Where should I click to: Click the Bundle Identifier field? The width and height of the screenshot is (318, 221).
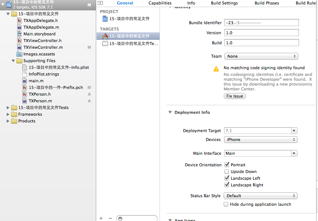pyautogui.click(x=262, y=23)
